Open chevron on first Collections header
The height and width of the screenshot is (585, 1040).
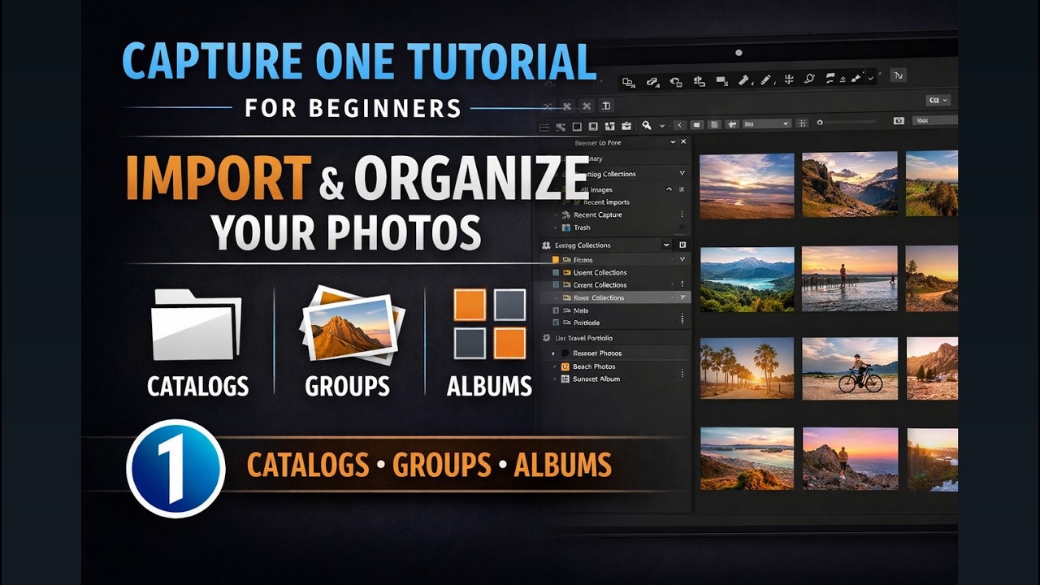tap(682, 173)
